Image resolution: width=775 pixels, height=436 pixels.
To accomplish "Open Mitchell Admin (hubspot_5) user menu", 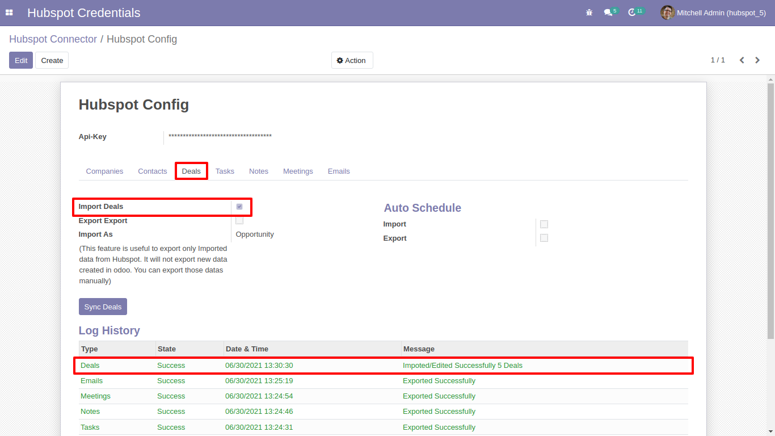I will [x=713, y=12].
